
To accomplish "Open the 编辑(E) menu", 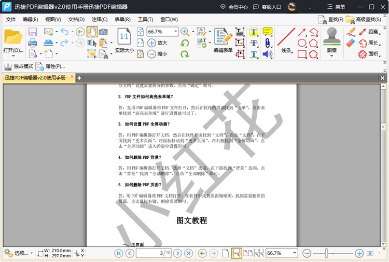I will (30, 19).
